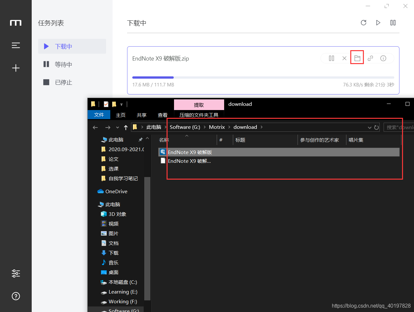Open OneDrive in the navigation pane
The height and width of the screenshot is (312, 414).
(x=113, y=191)
